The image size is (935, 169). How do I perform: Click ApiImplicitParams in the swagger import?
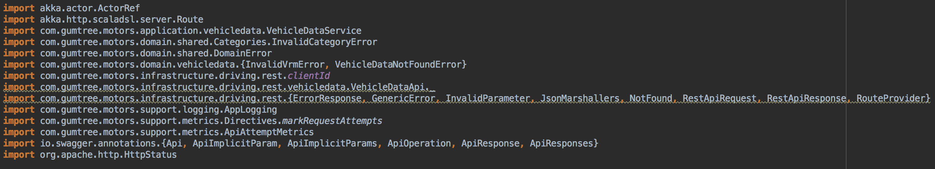332,143
